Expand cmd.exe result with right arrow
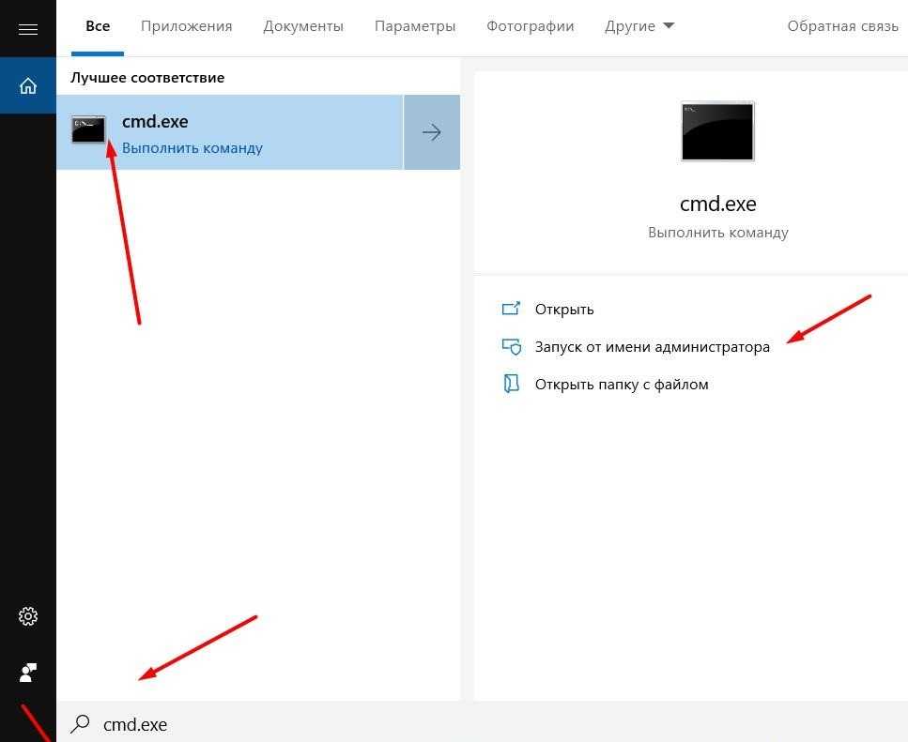 [x=432, y=132]
